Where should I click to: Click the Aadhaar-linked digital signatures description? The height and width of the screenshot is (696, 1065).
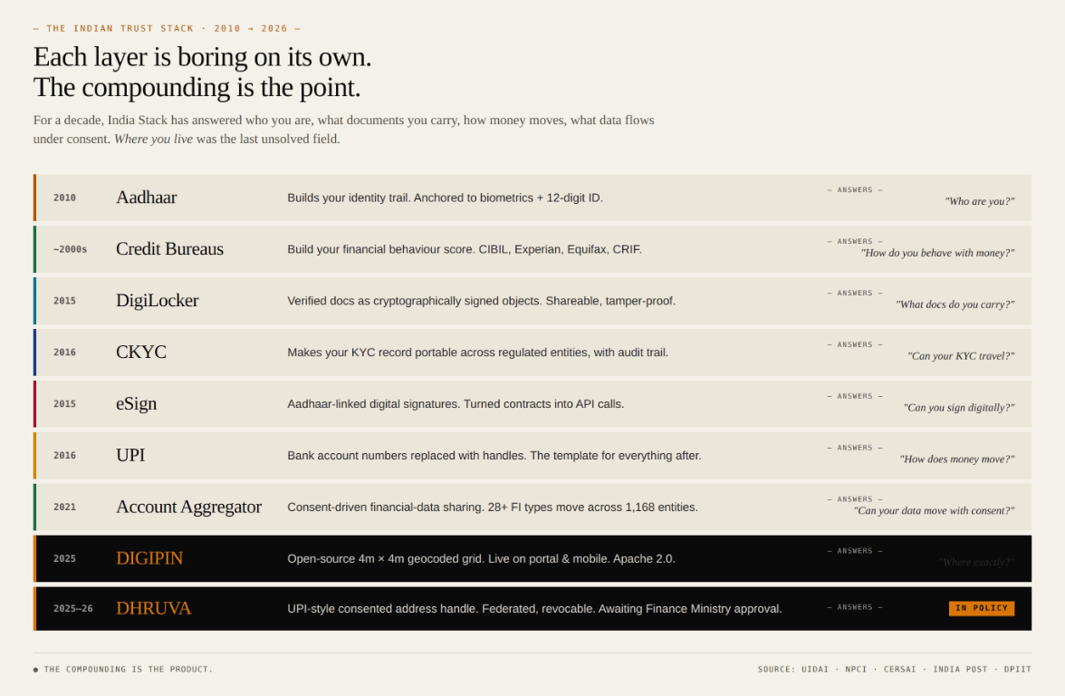click(456, 404)
